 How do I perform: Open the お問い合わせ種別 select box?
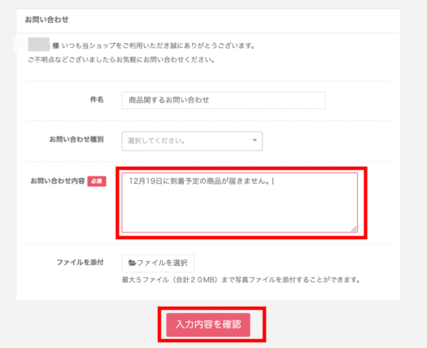coord(192,141)
